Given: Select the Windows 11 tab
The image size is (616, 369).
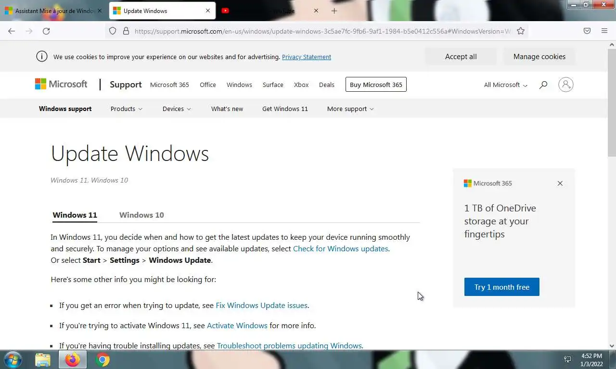Looking at the screenshot, I should (x=75, y=215).
